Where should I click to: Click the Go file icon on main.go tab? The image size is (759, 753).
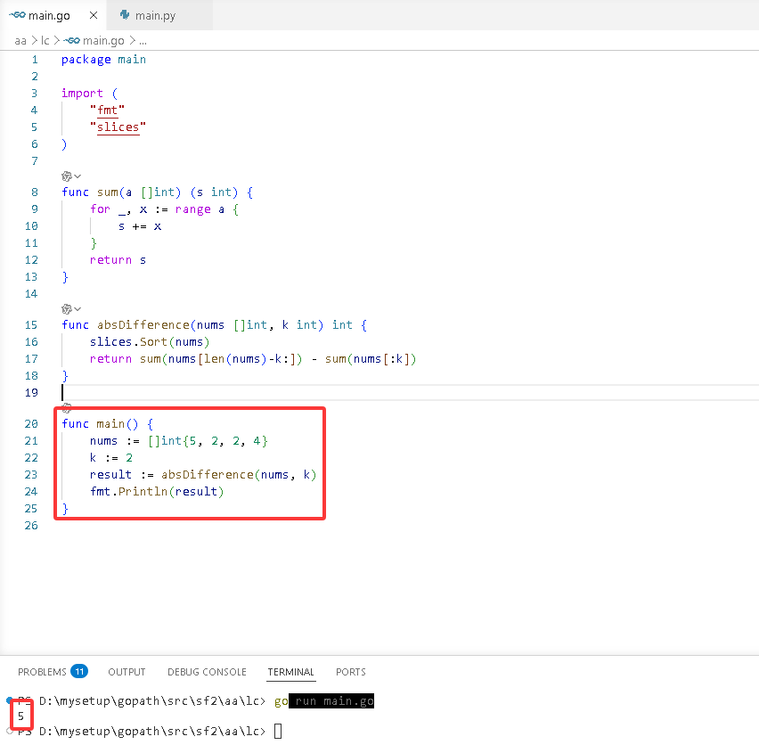[x=18, y=15]
